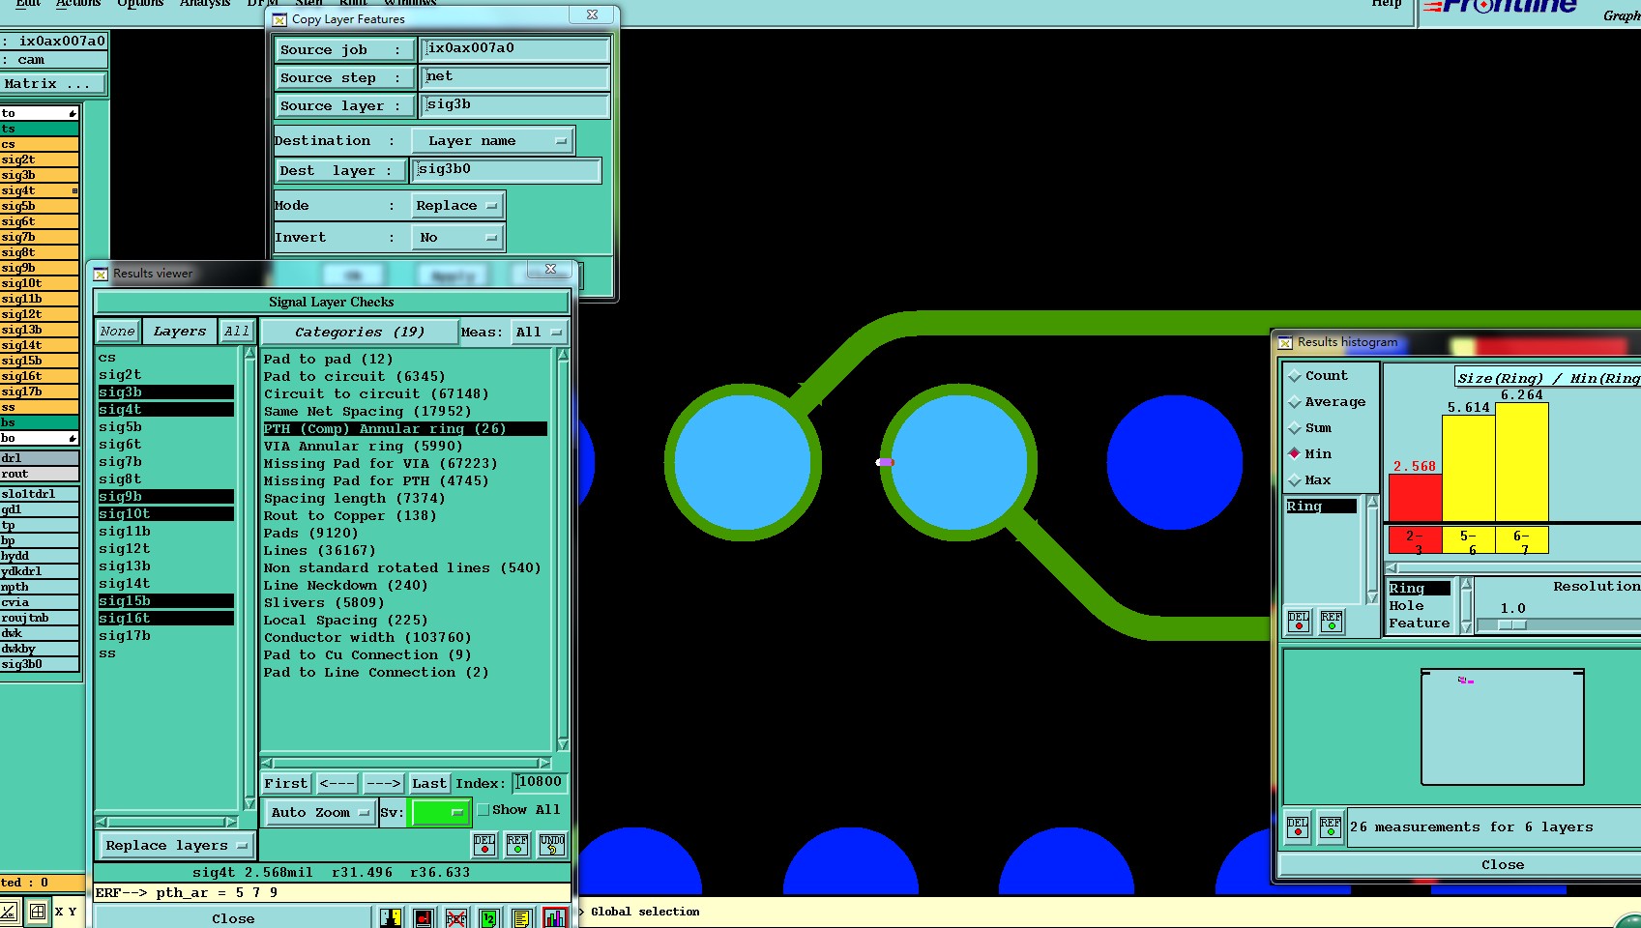This screenshot has width=1641, height=928.
Task: Open the green Sv severity dropdown
Action: pyautogui.click(x=440, y=813)
